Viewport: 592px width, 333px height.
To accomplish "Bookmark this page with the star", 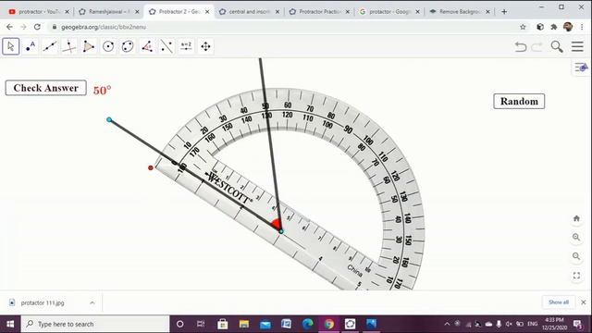I will pyautogui.click(x=523, y=27).
